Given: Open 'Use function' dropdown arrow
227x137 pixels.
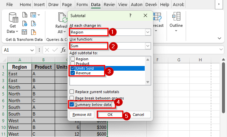Looking at the screenshot, I should pos(148,46).
